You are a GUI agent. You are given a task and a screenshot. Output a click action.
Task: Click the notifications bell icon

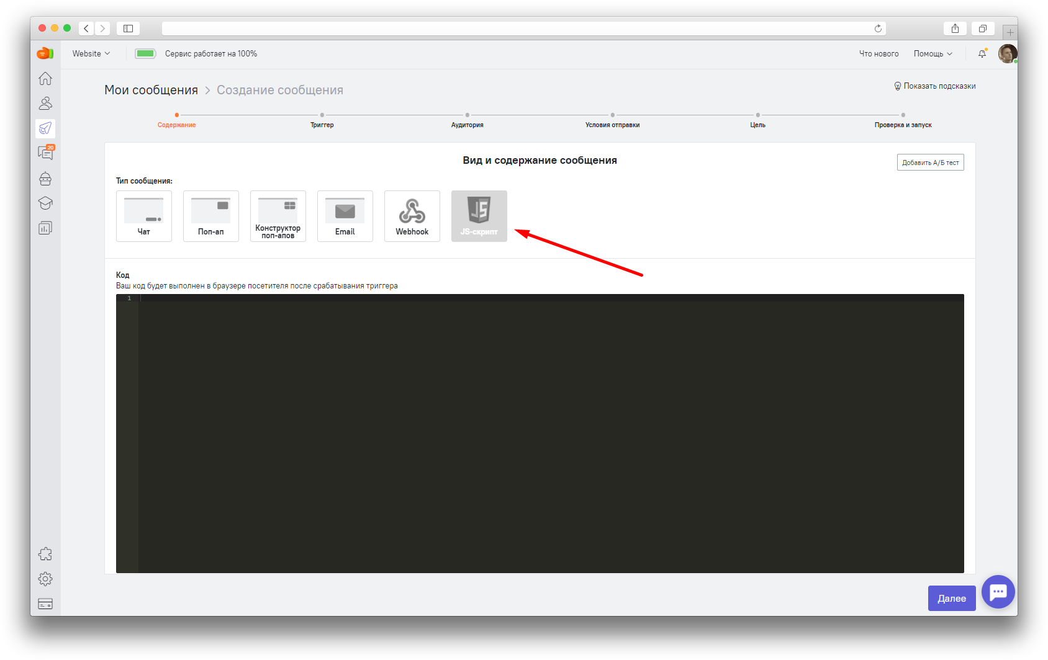pos(982,54)
